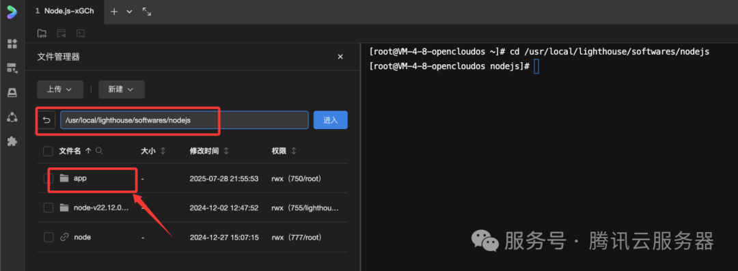The height and width of the screenshot is (271, 738).
Task: Click the OrcaTerm logo icon
Action: pos(12,12)
